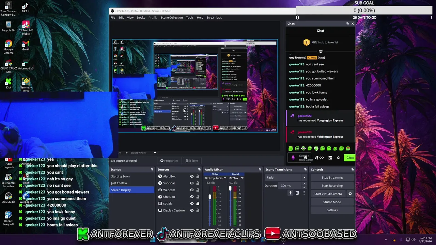Open the Scene Collection menu
436x245 pixels.
[x=172, y=17]
